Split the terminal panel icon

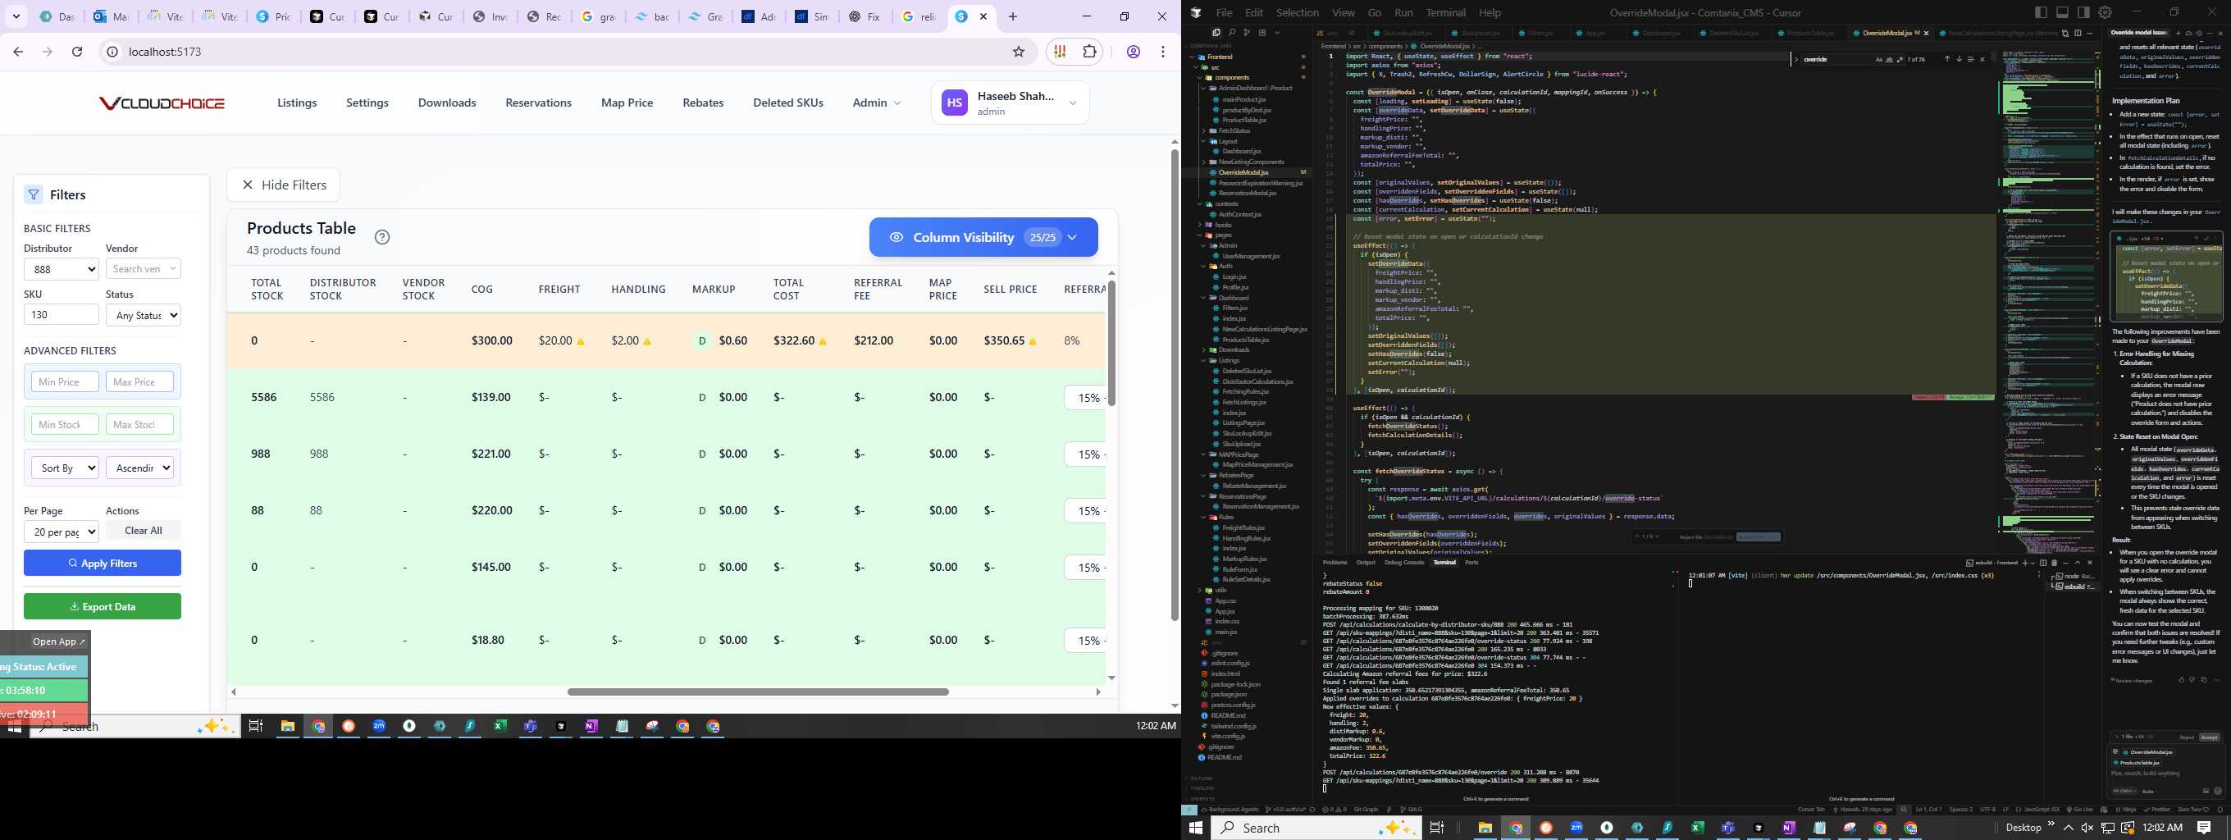(x=2043, y=563)
